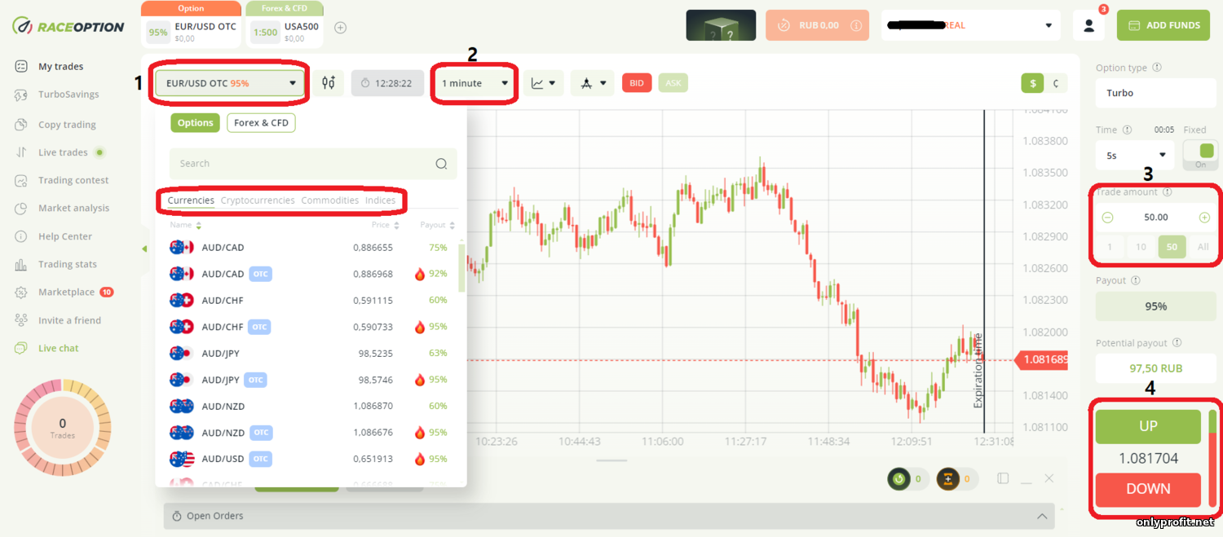Switch chart to BID price
The height and width of the screenshot is (537, 1223).
click(x=636, y=83)
